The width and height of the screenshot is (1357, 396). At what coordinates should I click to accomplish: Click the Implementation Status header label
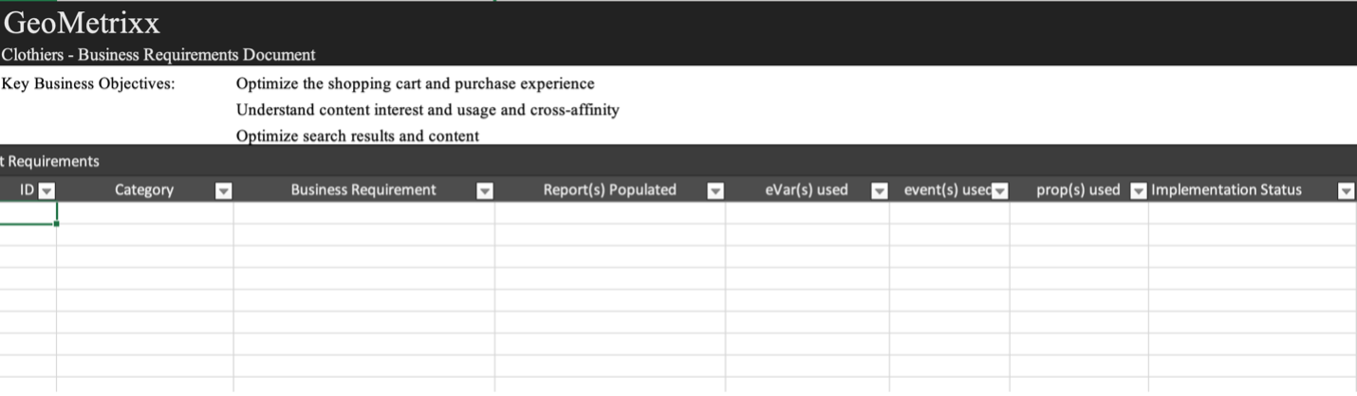click(1226, 190)
